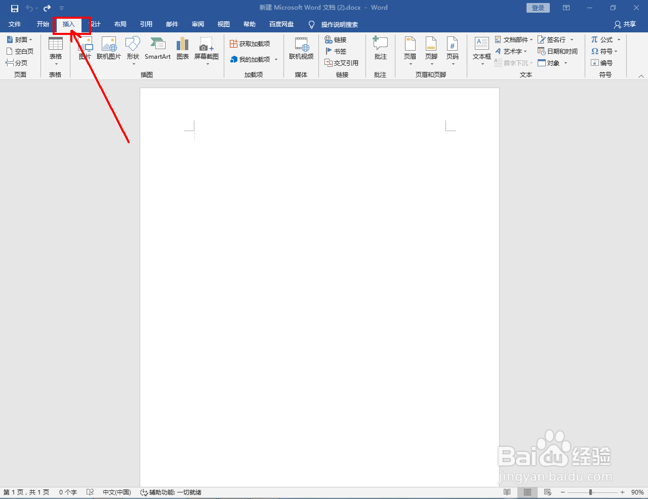The height and width of the screenshot is (499, 648).
Task: Add a comment (批注)
Action: (381, 49)
